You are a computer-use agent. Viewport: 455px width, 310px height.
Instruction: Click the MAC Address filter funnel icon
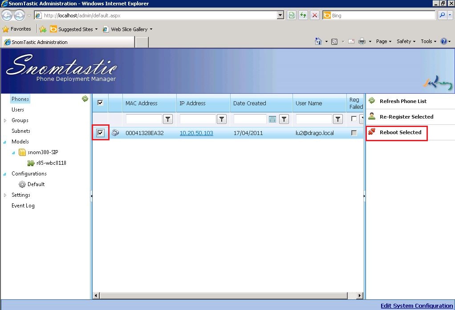click(x=167, y=119)
